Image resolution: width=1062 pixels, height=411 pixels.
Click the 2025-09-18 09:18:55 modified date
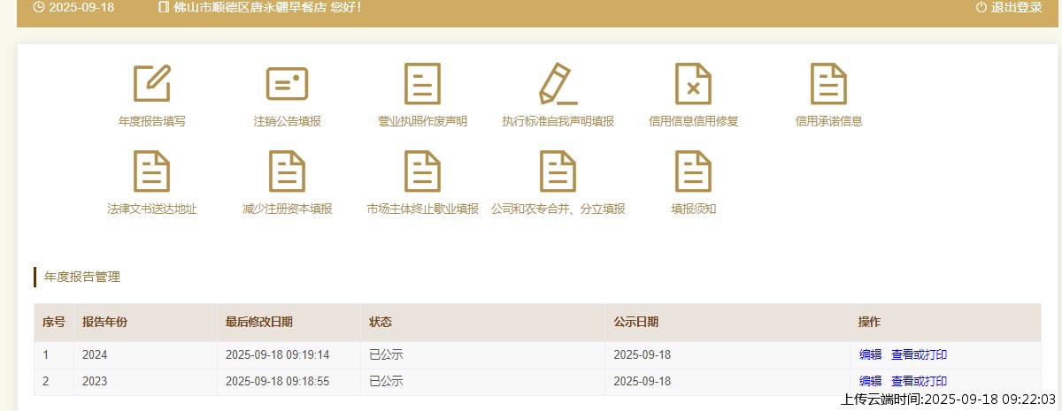(278, 381)
